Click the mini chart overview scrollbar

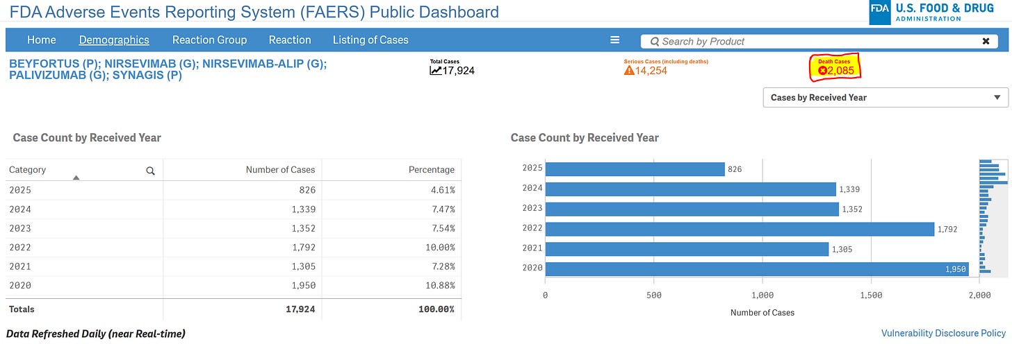click(993, 218)
